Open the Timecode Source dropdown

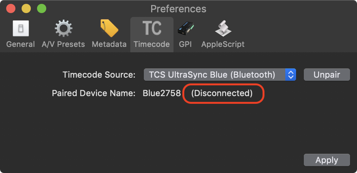[x=220, y=75]
